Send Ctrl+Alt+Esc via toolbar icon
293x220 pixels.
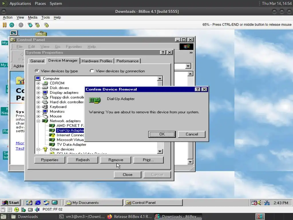coord(37,25)
